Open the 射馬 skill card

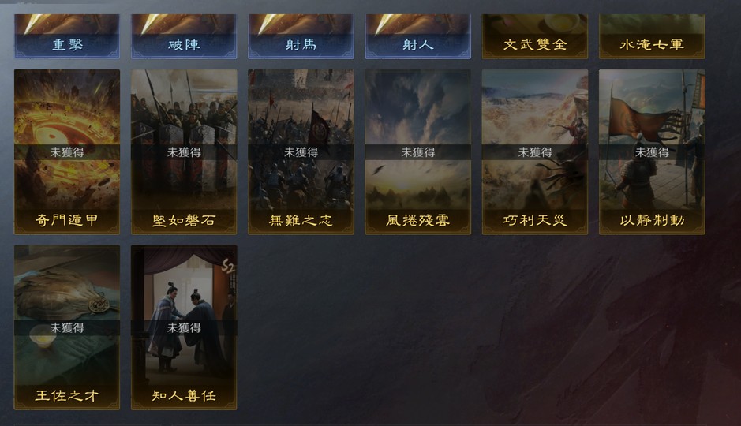tap(301, 36)
